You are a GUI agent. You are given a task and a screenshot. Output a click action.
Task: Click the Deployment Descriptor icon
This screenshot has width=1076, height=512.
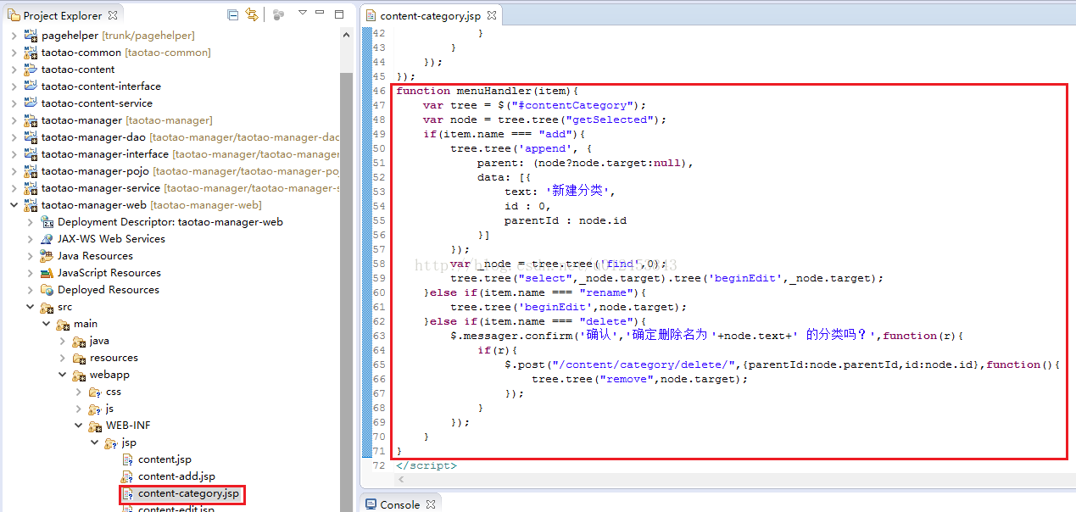(47, 222)
